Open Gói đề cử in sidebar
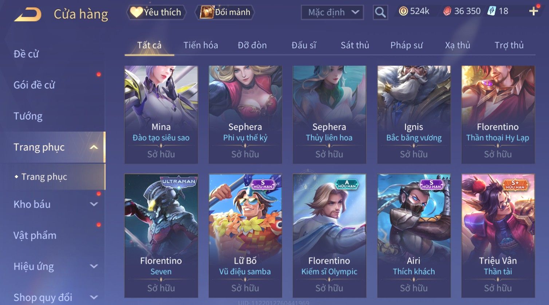Image resolution: width=549 pixels, height=305 pixels. tap(34, 85)
